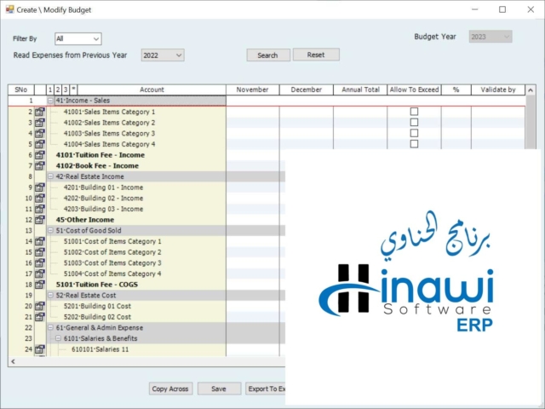Viewport: 545px width, 409px height.
Task: Click November cell for 41001 Sales Items Category 1
Action: [252, 112]
